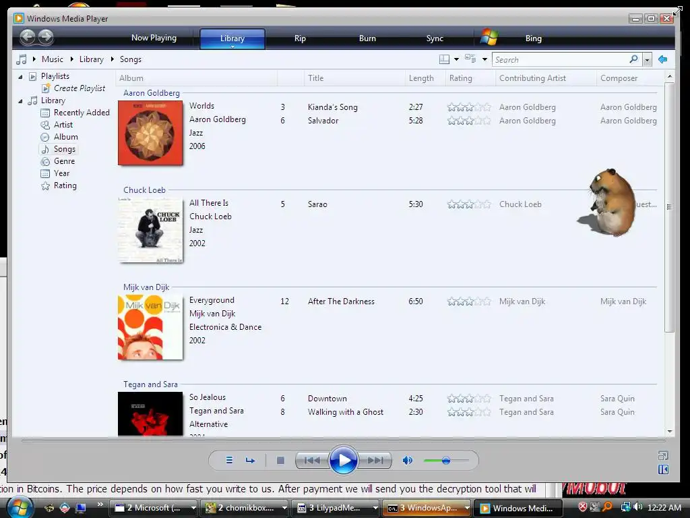The width and height of the screenshot is (690, 518).
Task: Click the Previous track button
Action: click(312, 460)
